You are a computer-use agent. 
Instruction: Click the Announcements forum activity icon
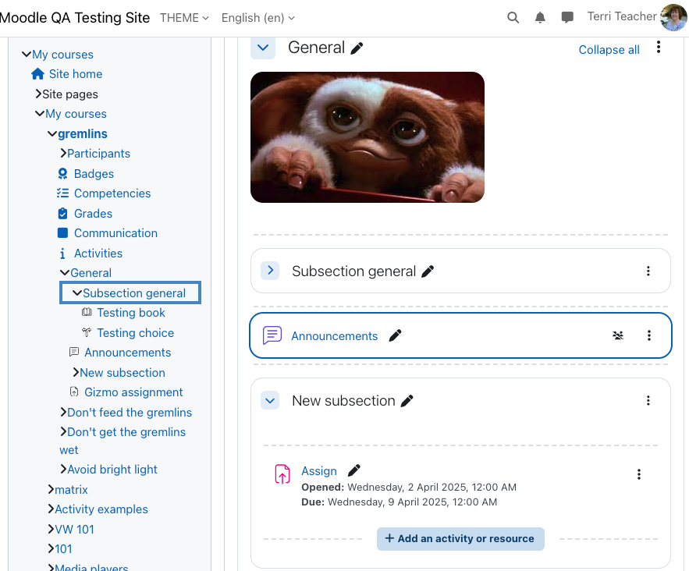pos(272,335)
